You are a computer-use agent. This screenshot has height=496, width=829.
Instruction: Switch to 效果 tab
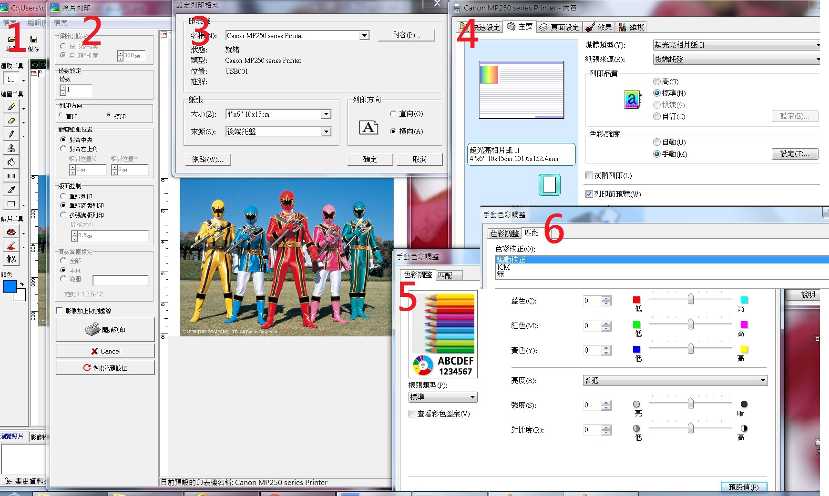tap(599, 27)
